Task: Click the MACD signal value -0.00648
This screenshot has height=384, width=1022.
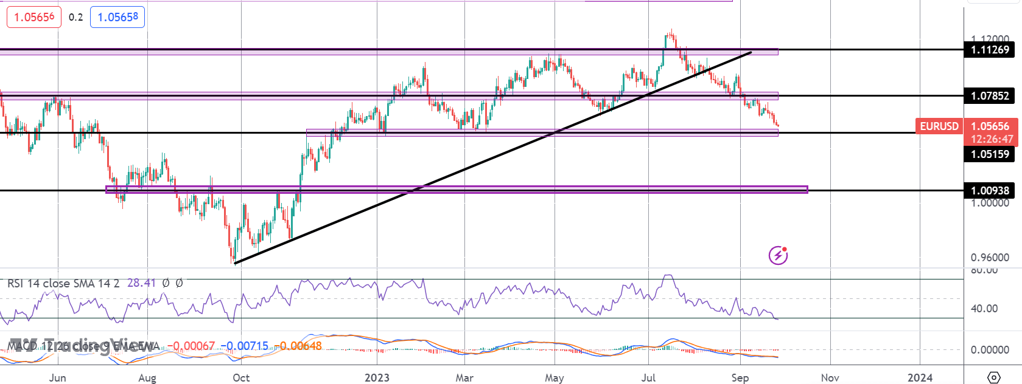Action: tap(298, 346)
